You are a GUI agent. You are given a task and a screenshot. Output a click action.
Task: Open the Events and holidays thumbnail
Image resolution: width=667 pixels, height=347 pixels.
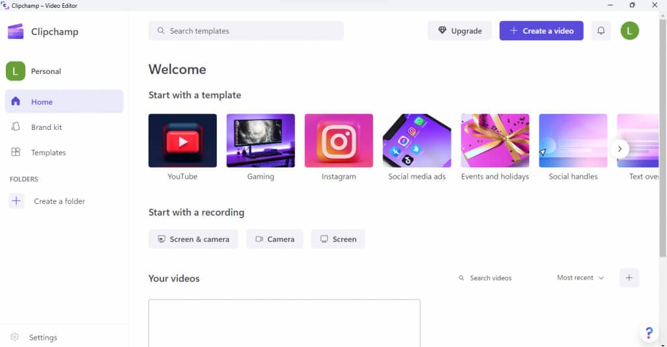495,140
